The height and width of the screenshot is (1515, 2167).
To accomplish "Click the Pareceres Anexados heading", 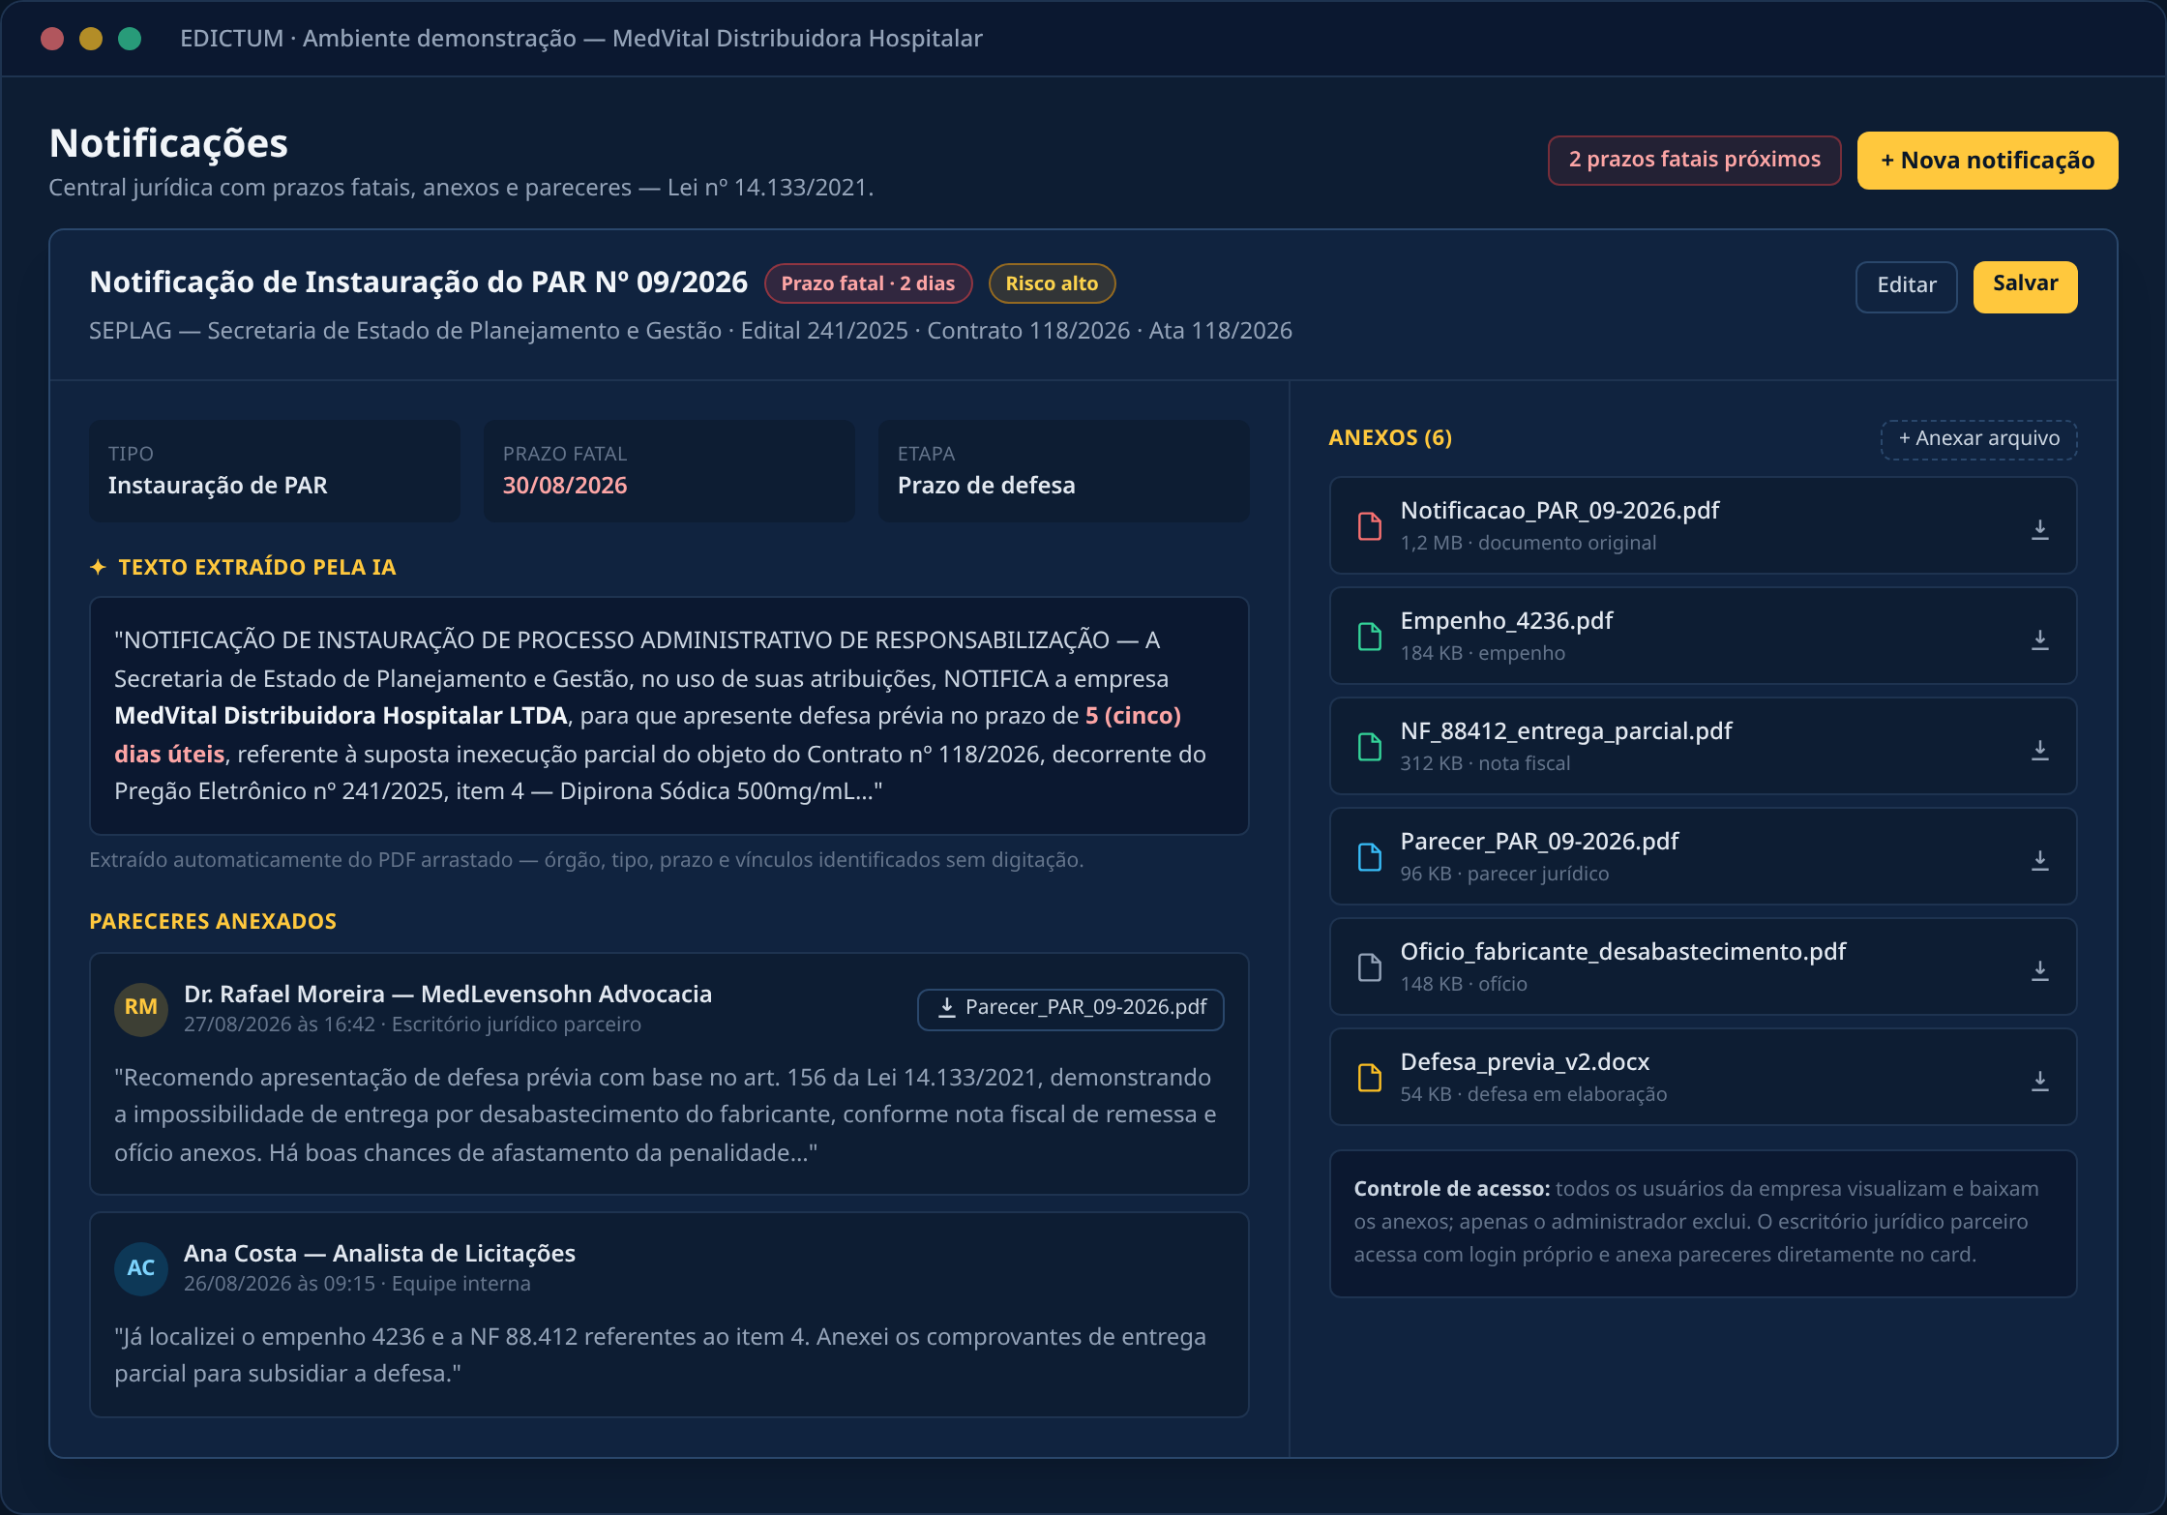I will [x=213, y=922].
